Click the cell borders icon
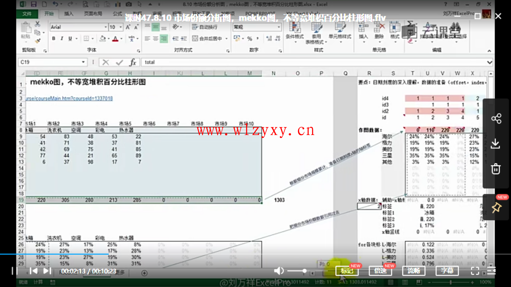This screenshot has width=511, height=287. [x=86, y=39]
